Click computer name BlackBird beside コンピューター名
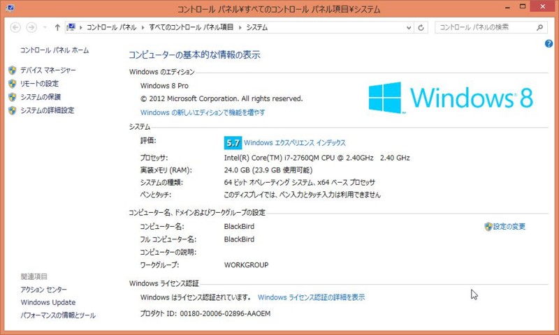This screenshot has width=559, height=335. pos(239,226)
